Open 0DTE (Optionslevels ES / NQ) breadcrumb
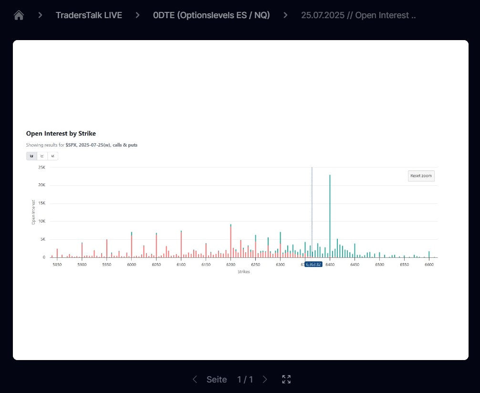The width and height of the screenshot is (480, 393). 211,15
